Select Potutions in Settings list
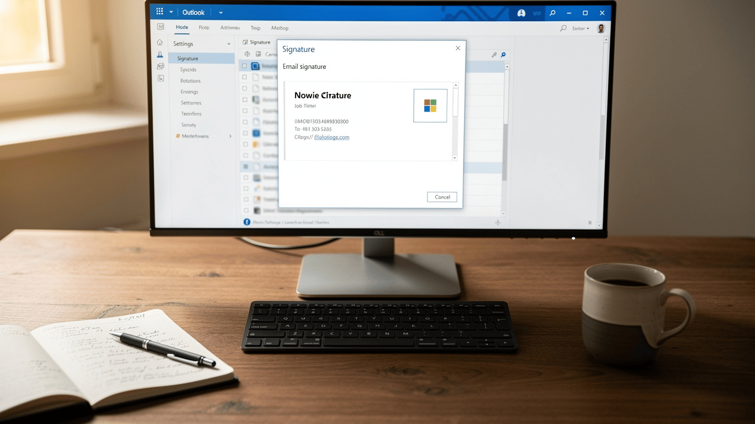Image resolution: width=755 pixels, height=424 pixels. point(191,81)
